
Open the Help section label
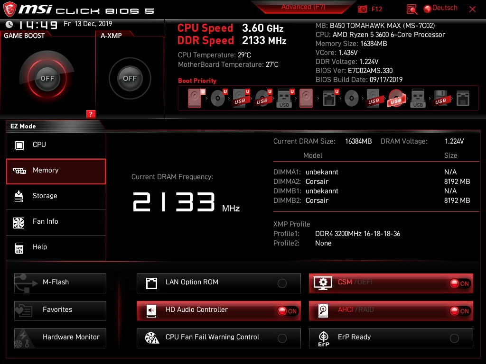(40, 247)
